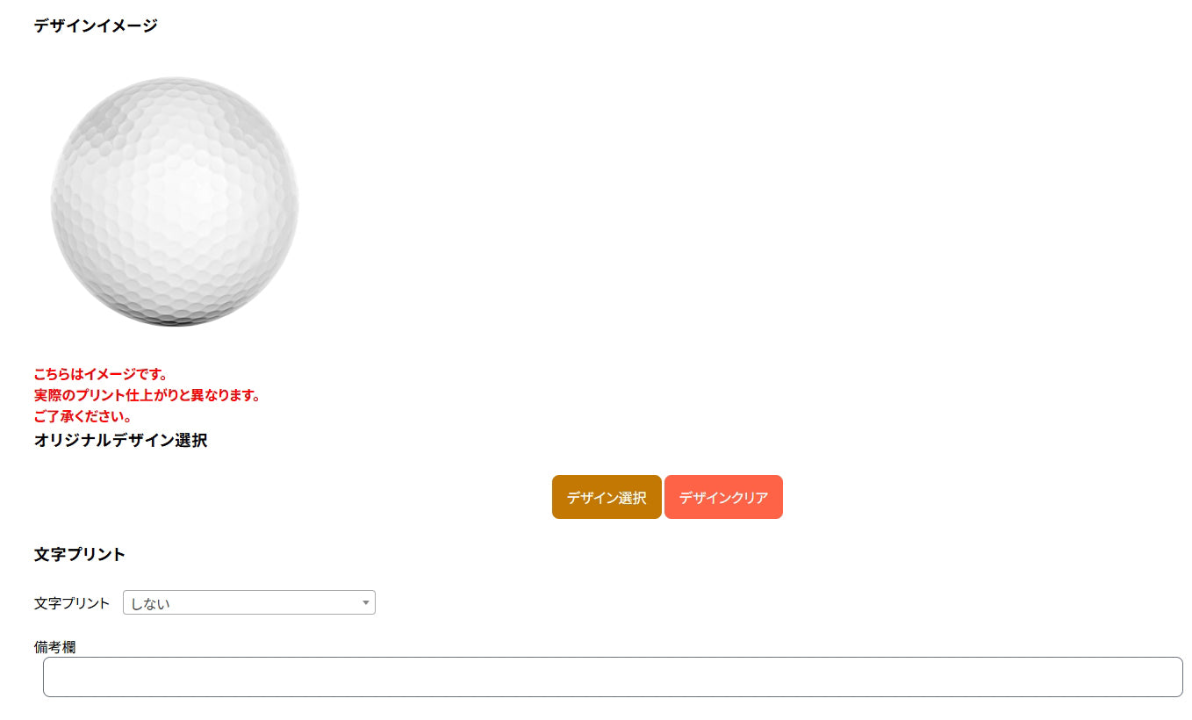Click the red text ご了承ください。

(x=83, y=416)
